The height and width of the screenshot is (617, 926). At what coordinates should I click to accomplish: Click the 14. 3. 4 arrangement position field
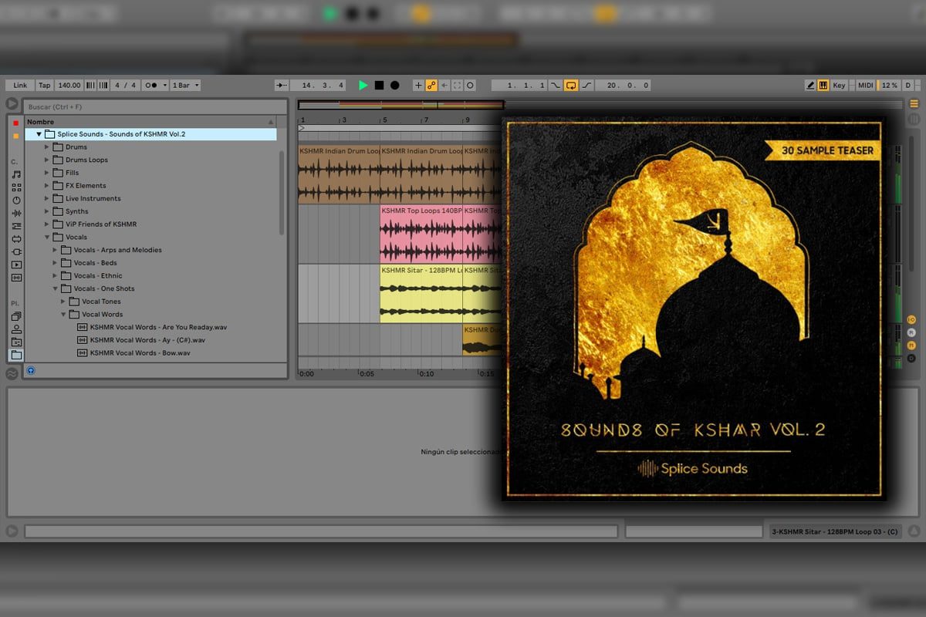coord(318,86)
